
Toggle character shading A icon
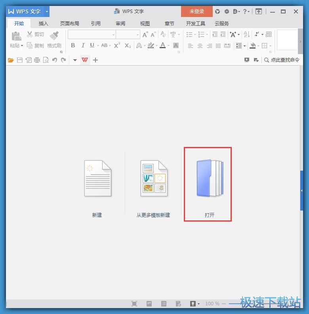click(x=176, y=45)
